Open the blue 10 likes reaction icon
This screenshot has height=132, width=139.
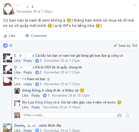pyautogui.click(x=5, y=46)
